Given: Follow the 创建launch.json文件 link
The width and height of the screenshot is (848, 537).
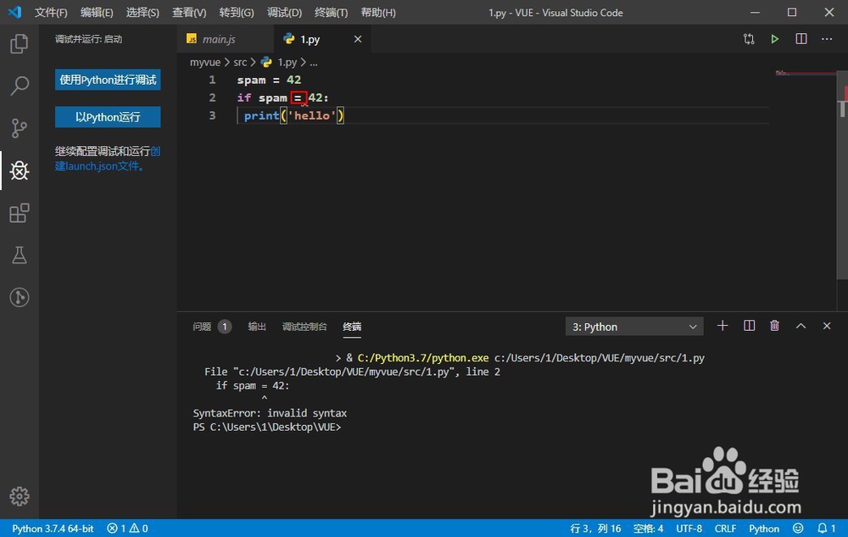Looking at the screenshot, I should (x=101, y=165).
